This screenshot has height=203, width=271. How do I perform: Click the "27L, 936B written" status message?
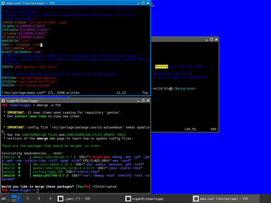[64, 93]
